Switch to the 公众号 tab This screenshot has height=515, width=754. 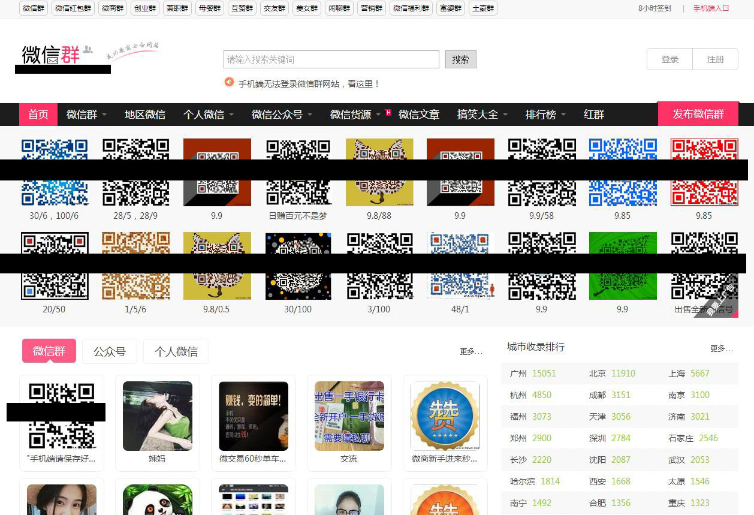(x=109, y=352)
